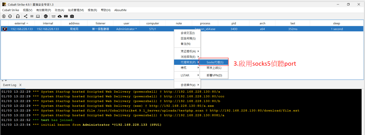
Task: Choose 转发上线(L) in the submenu
Action: (x=214, y=68)
